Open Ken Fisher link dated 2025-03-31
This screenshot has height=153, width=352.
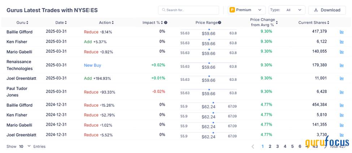point(17,42)
